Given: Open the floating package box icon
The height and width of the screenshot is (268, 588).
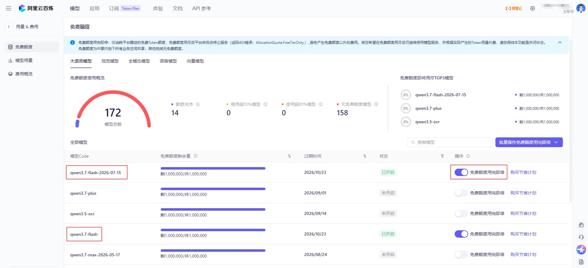Looking at the screenshot, I should click(581, 225).
